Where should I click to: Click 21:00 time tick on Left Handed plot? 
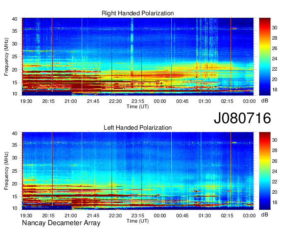(70, 216)
